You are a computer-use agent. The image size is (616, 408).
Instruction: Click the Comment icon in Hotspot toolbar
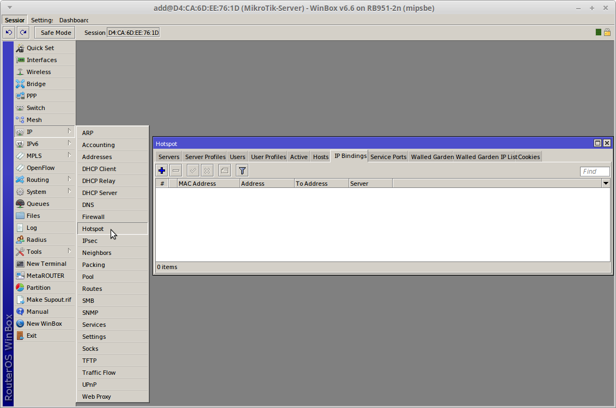pyautogui.click(x=225, y=170)
